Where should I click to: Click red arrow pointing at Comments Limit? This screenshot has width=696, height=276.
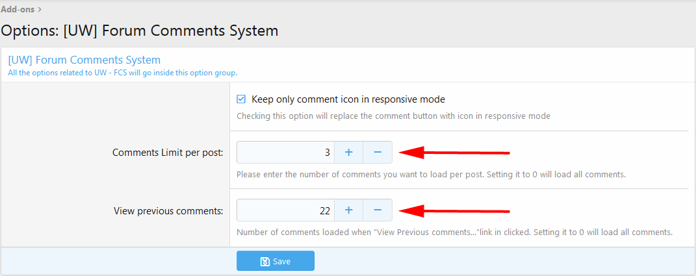(x=454, y=153)
